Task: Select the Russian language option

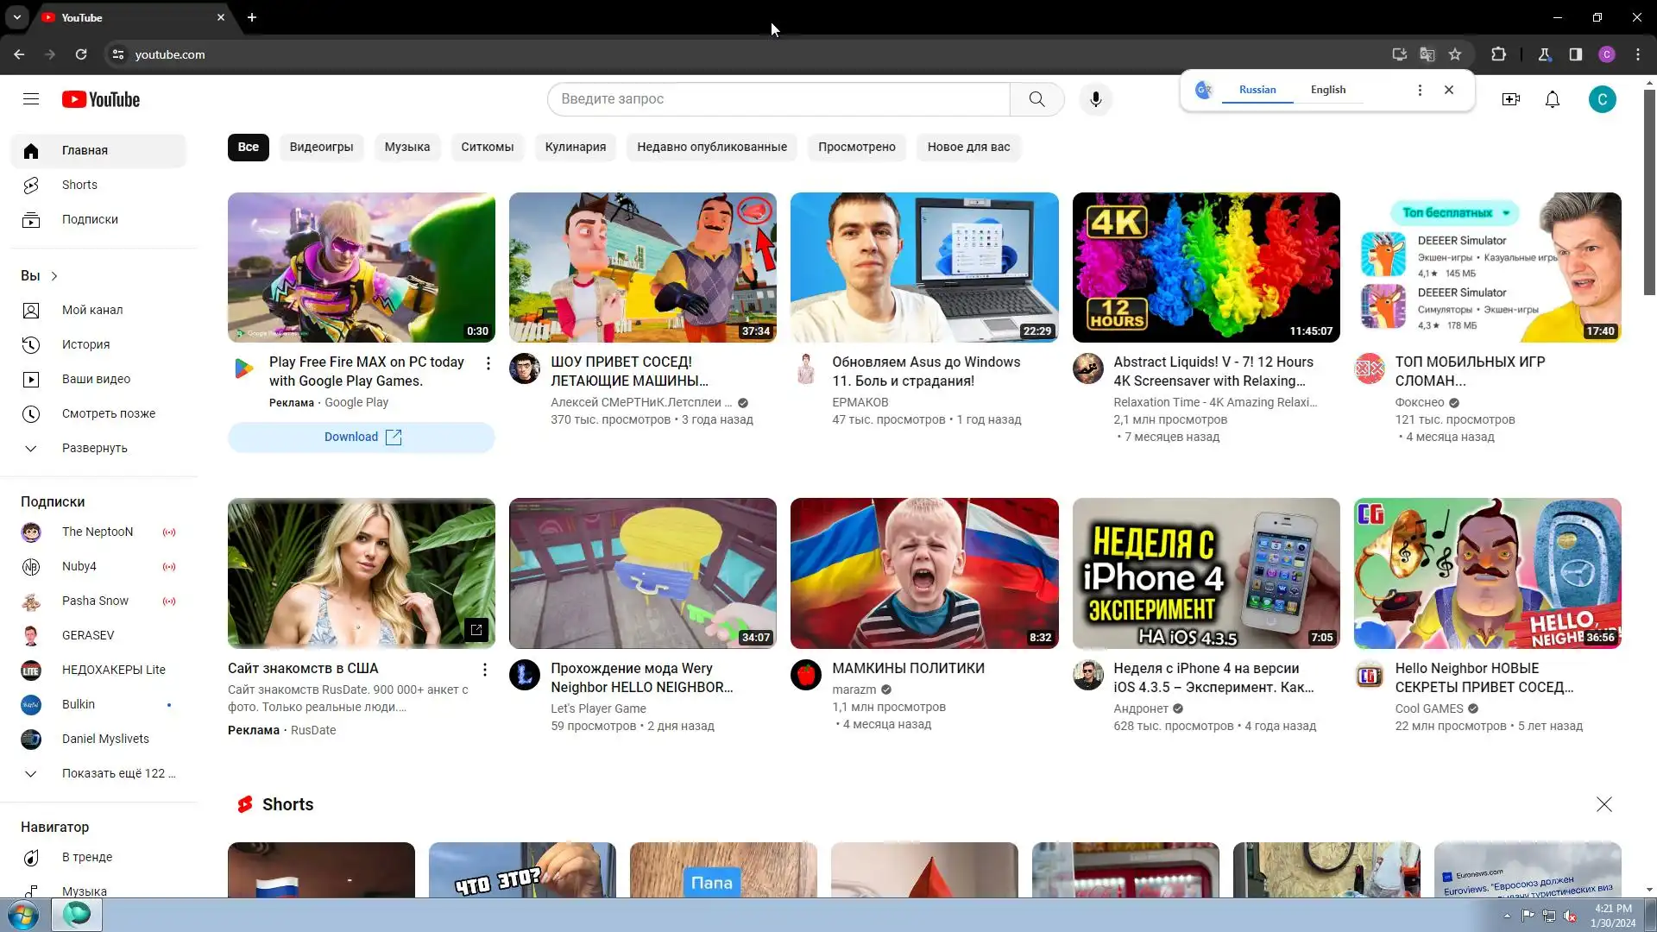Action: click(1257, 90)
